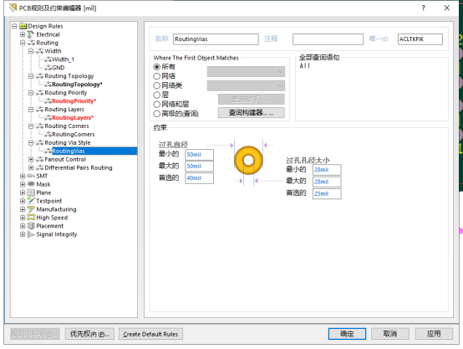This screenshot has width=463, height=349.
Task: Click hole size 首选的 25mil field
Action: pyautogui.click(x=327, y=193)
